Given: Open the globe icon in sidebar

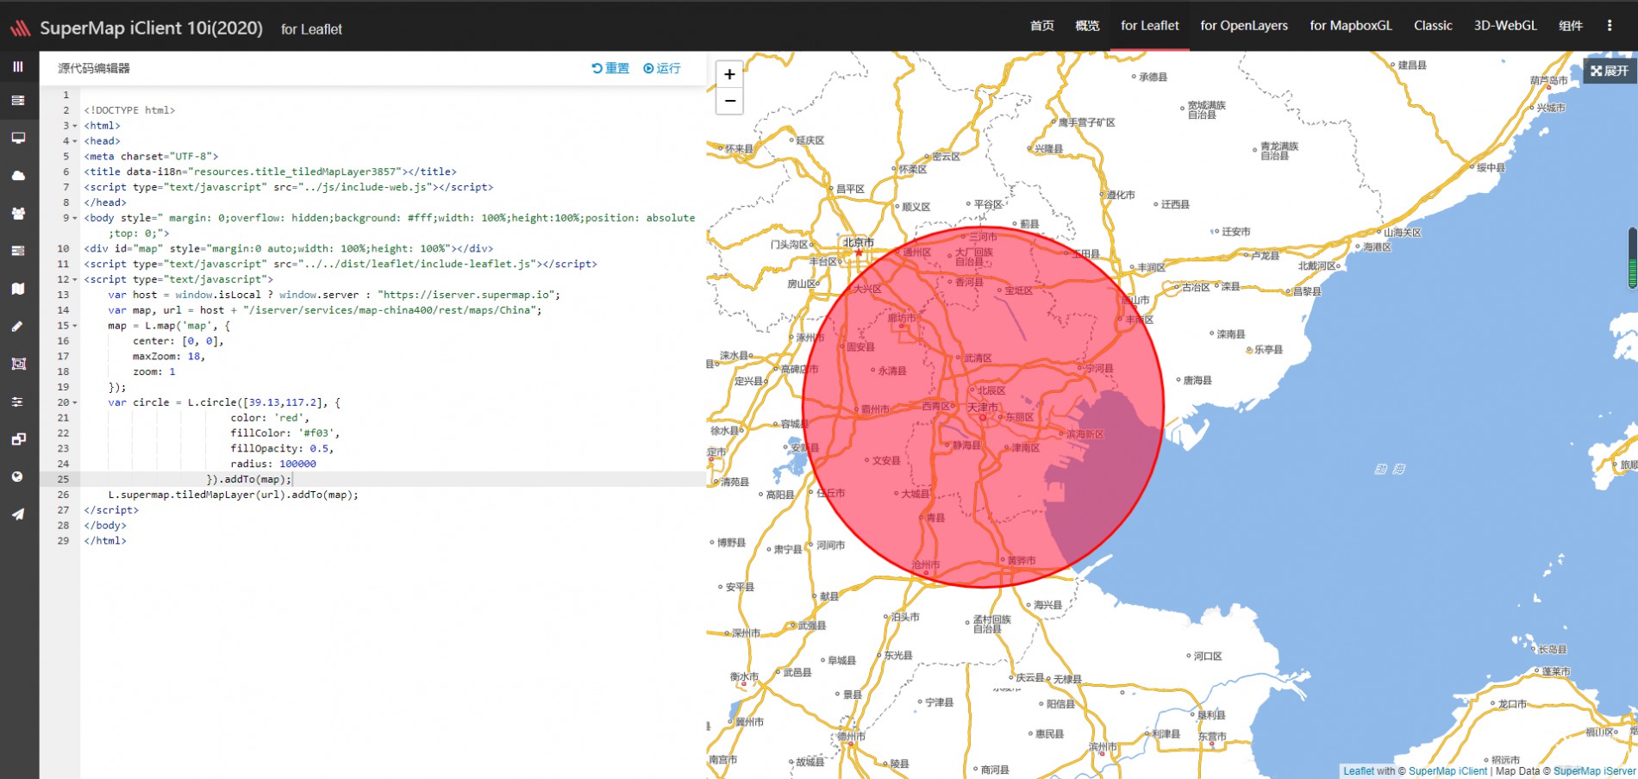Looking at the screenshot, I should click(x=18, y=477).
